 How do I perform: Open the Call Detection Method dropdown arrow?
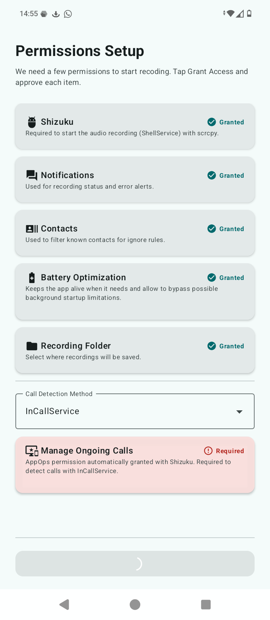(x=239, y=412)
